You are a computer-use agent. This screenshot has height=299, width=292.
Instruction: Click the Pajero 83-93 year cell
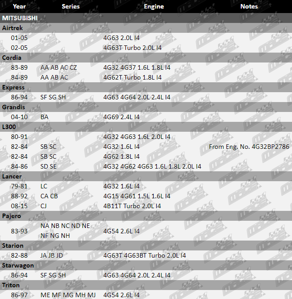click(19, 231)
